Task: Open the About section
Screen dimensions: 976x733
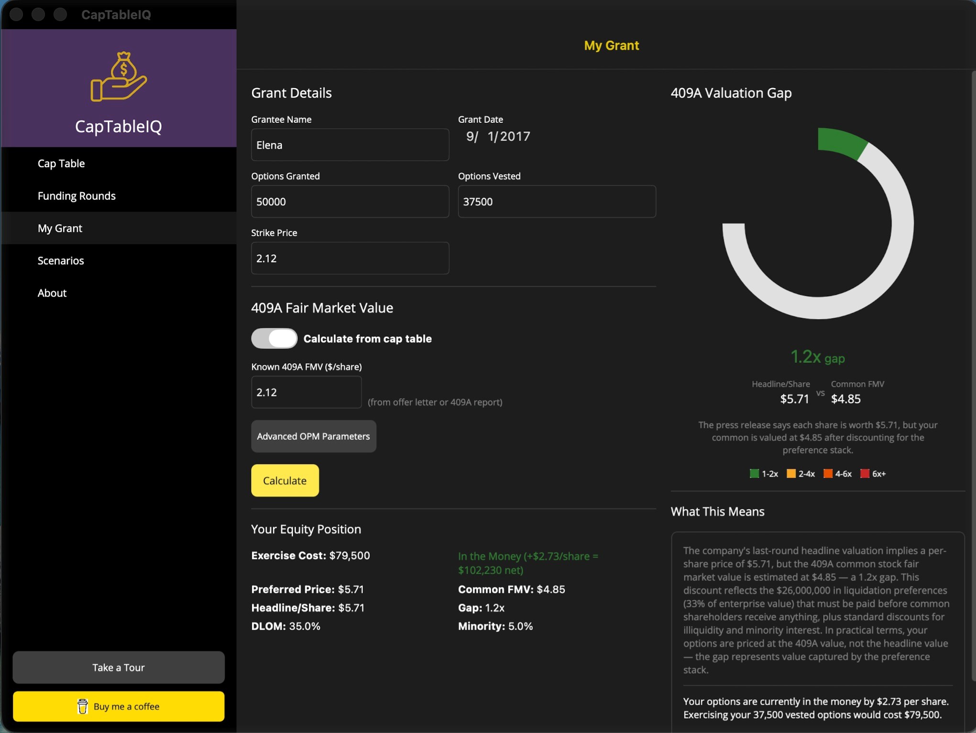Action: (52, 293)
